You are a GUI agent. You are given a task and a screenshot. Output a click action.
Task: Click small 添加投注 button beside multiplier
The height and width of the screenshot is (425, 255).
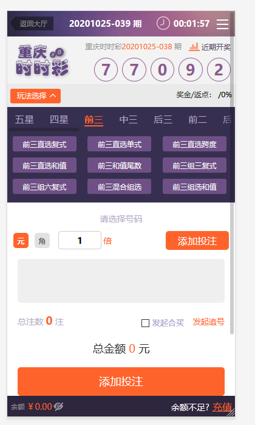[197, 240]
